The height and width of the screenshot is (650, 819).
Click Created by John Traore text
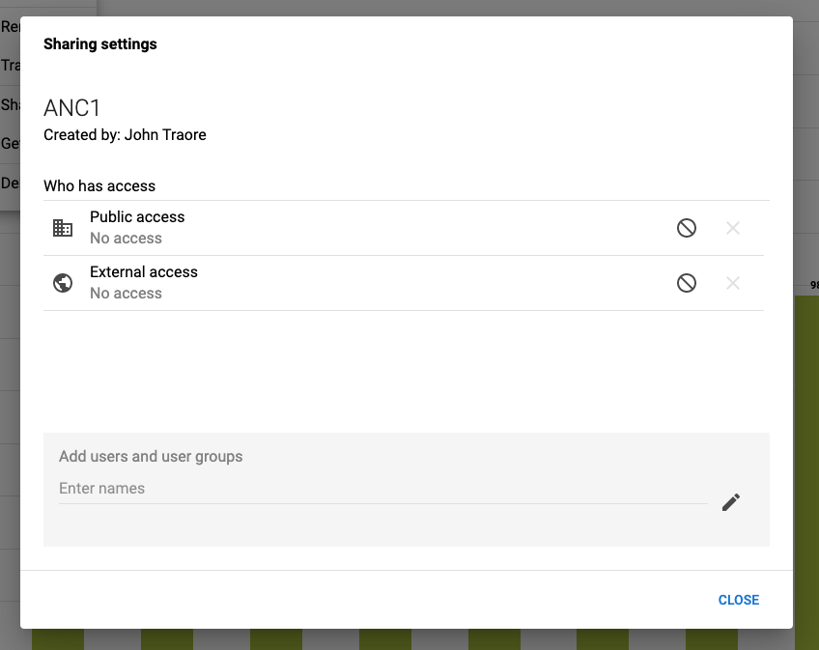[x=125, y=135]
